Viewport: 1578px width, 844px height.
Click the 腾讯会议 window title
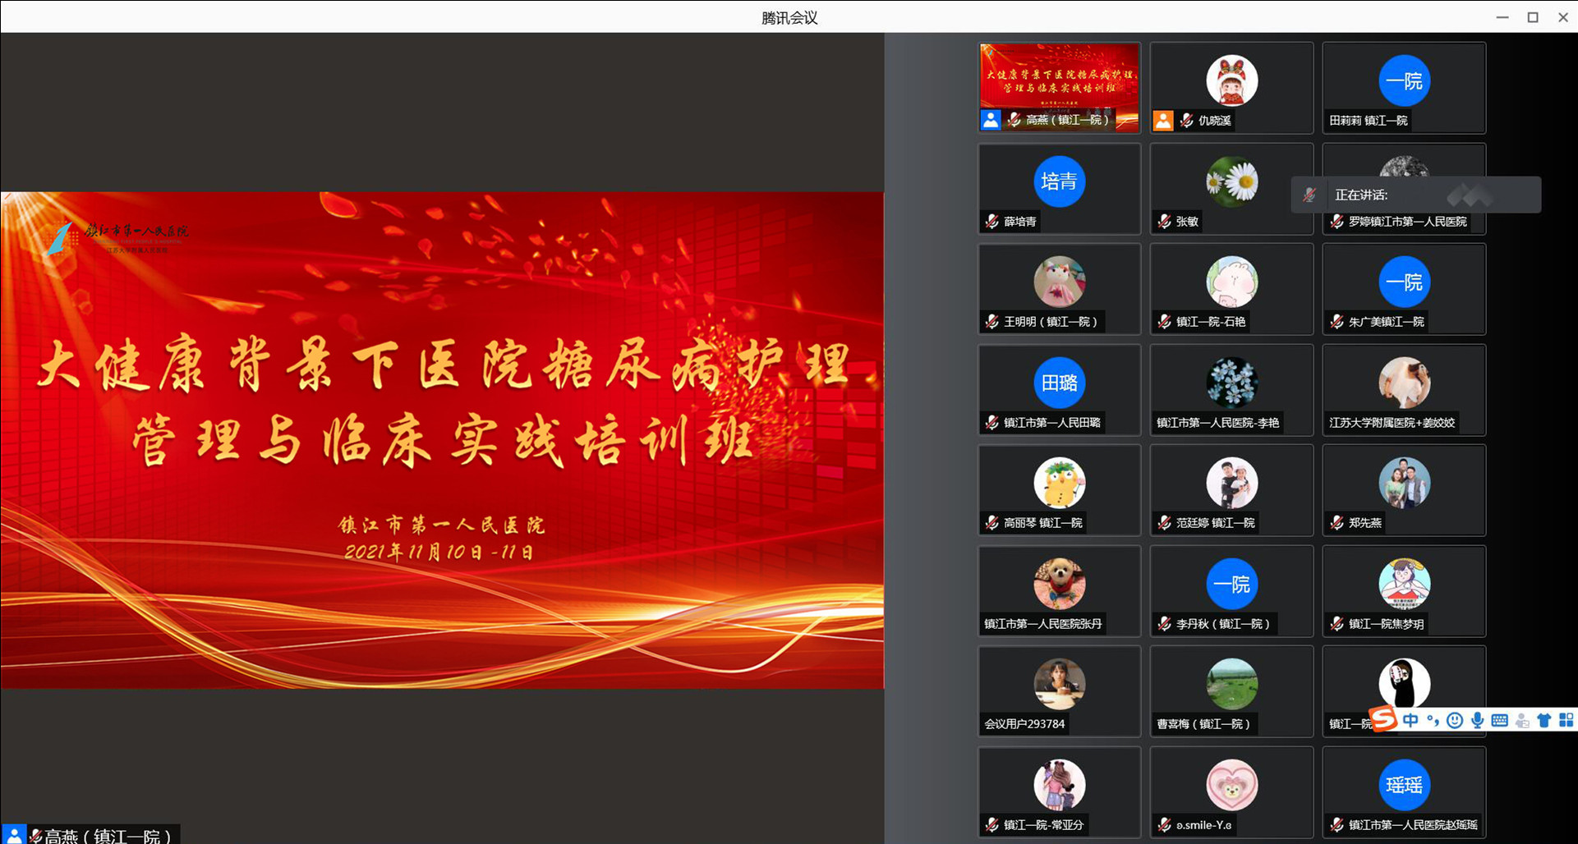[789, 17]
